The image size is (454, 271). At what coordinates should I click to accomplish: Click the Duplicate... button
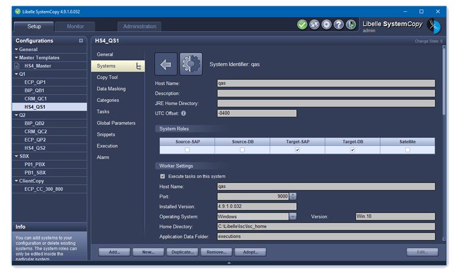pyautogui.click(x=183, y=252)
